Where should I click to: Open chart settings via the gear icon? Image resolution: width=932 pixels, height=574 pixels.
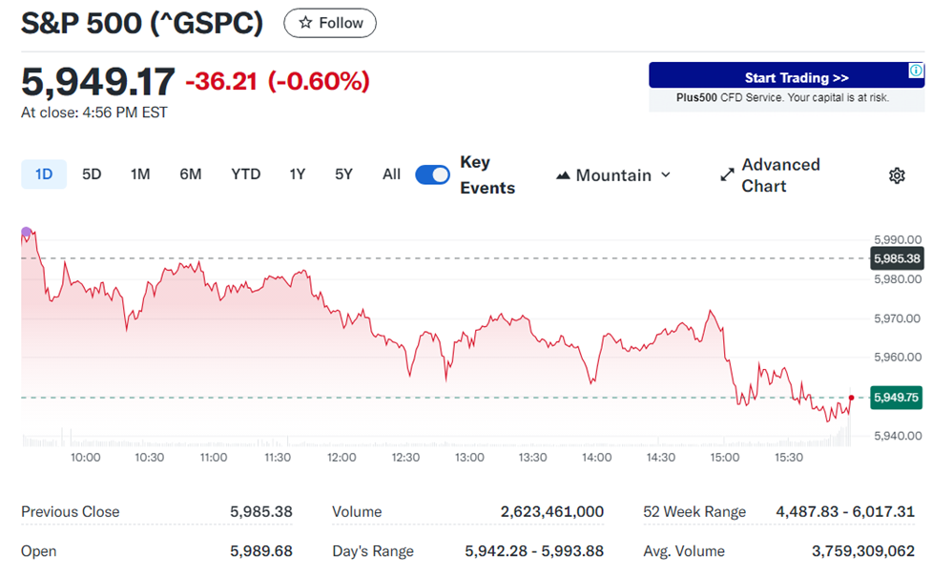pyautogui.click(x=895, y=175)
